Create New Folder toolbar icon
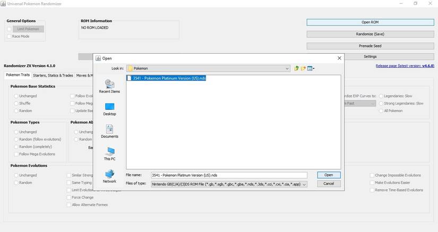Viewport: 438px width, 232px height. pos(303,68)
